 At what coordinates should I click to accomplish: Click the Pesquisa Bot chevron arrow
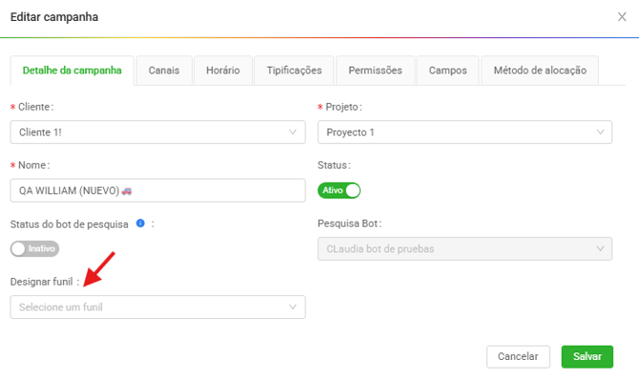pyautogui.click(x=600, y=249)
